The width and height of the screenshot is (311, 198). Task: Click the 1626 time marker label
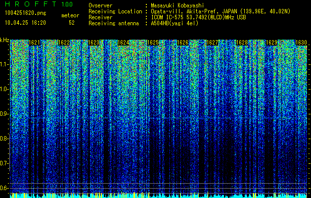pos(182,43)
